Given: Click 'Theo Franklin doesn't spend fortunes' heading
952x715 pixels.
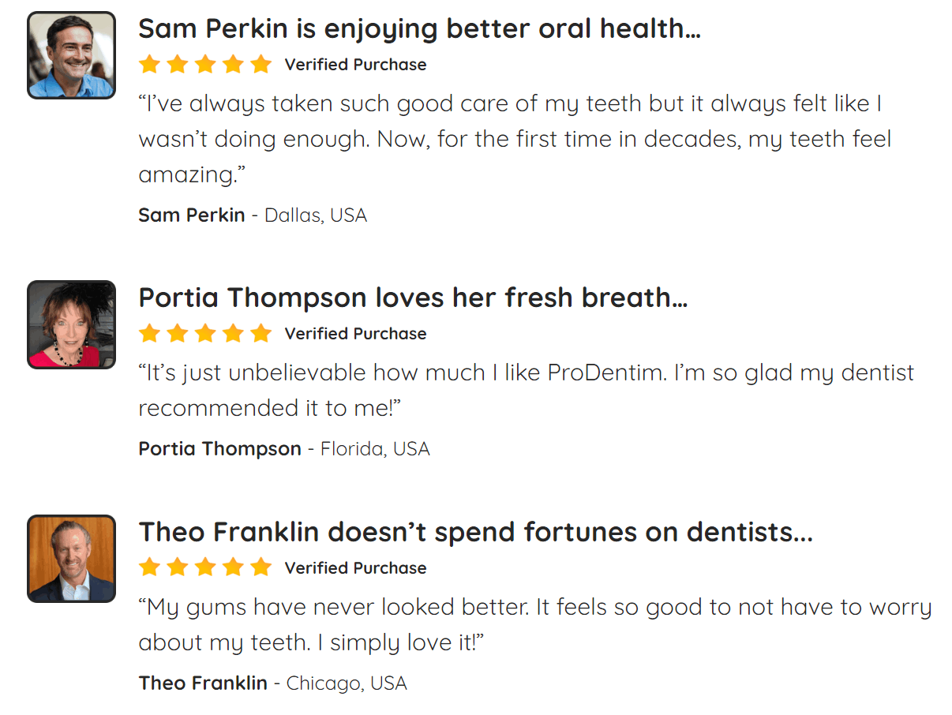Looking at the screenshot, I should 475,533.
